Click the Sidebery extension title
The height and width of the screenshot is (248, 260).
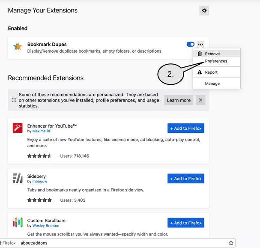tap(36, 176)
